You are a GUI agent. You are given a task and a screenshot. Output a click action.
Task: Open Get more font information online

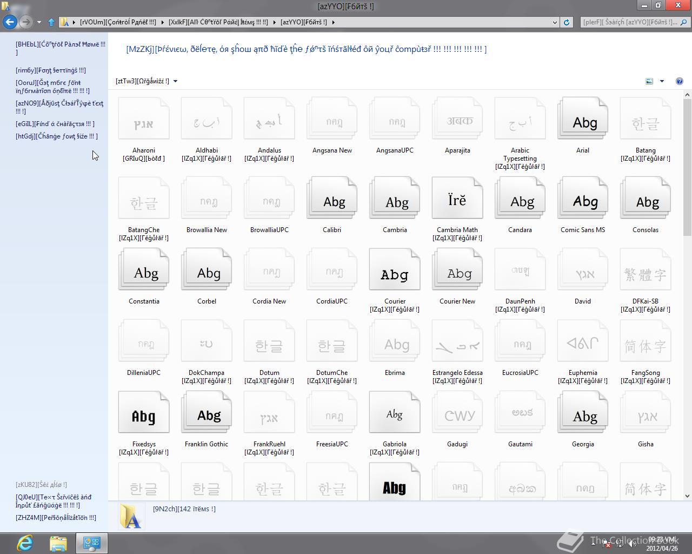pyautogui.click(x=52, y=87)
